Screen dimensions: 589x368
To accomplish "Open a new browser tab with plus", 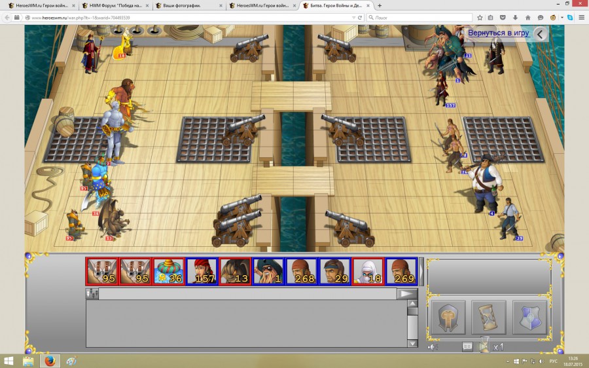I will click(380, 6).
